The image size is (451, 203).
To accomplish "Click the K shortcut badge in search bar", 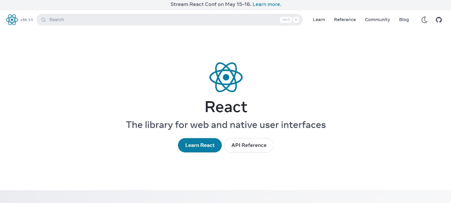I will click(296, 20).
